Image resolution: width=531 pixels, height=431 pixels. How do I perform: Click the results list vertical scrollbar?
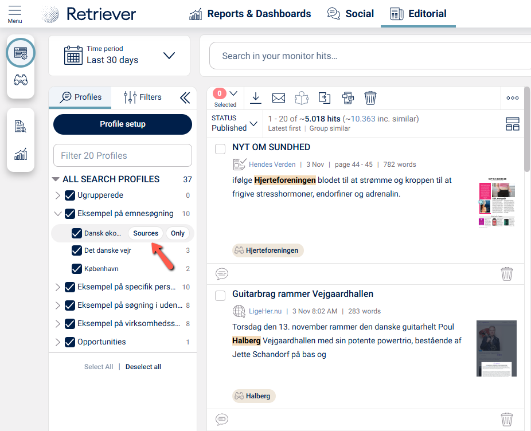(x=528, y=129)
